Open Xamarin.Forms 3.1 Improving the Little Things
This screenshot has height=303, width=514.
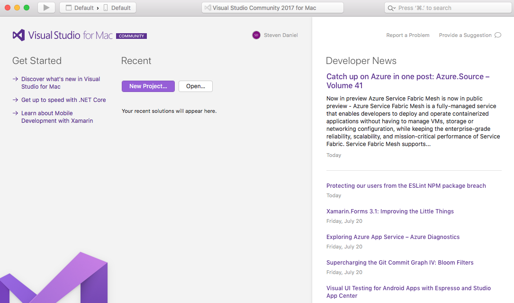(x=390, y=211)
